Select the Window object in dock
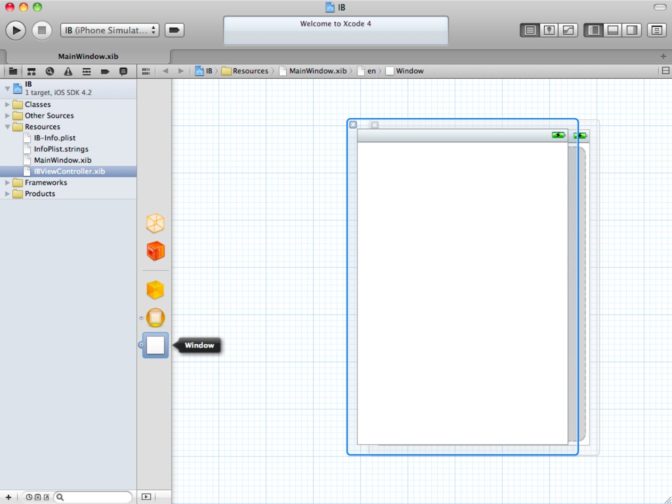This screenshot has width=672, height=504. [155, 345]
